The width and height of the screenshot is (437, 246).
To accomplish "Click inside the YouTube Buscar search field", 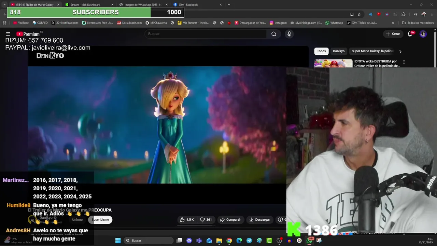I will 206,34.
